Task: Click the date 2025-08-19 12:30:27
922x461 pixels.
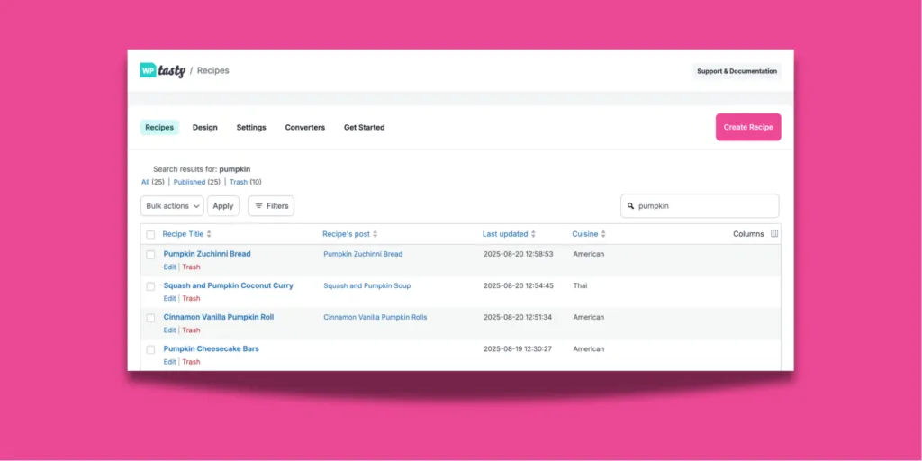Action: [518, 348]
